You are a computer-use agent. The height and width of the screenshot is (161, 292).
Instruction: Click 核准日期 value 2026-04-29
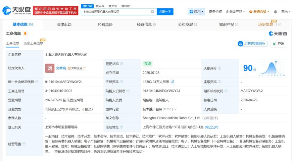[249, 100]
